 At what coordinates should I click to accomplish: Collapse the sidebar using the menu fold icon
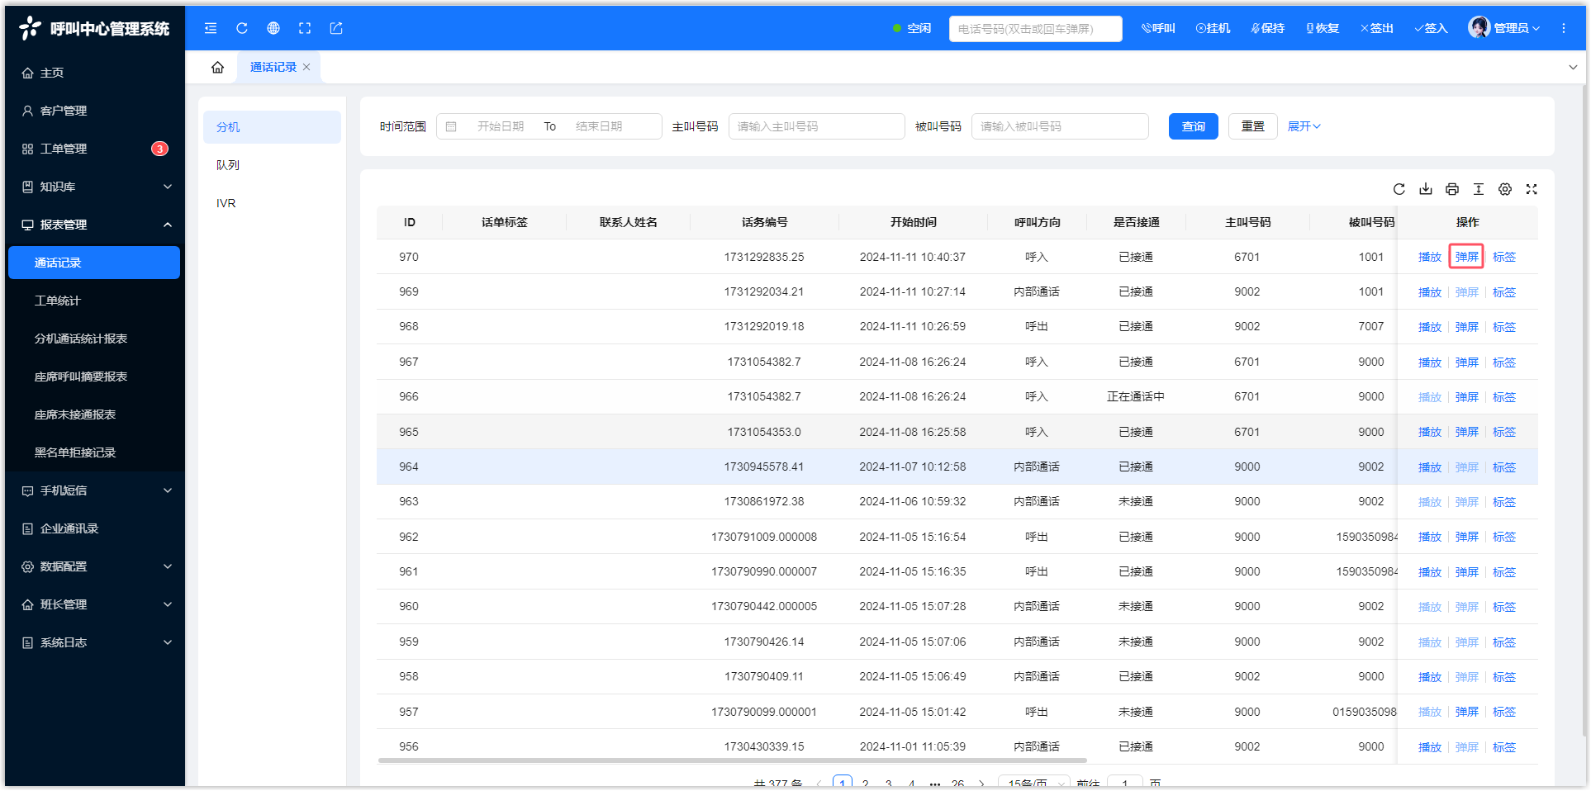[x=211, y=28]
